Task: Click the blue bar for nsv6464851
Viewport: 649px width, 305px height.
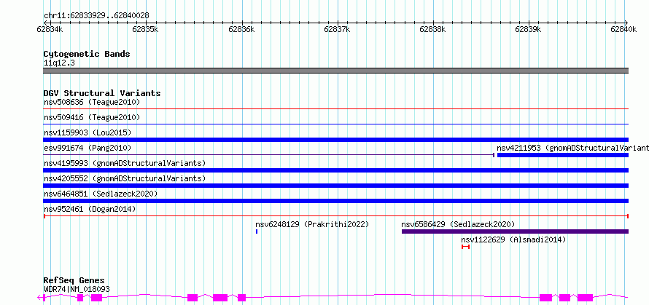Action: pyautogui.click(x=336, y=201)
